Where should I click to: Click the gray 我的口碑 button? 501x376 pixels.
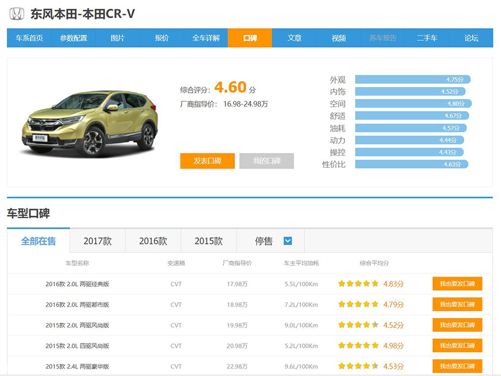pyautogui.click(x=267, y=161)
